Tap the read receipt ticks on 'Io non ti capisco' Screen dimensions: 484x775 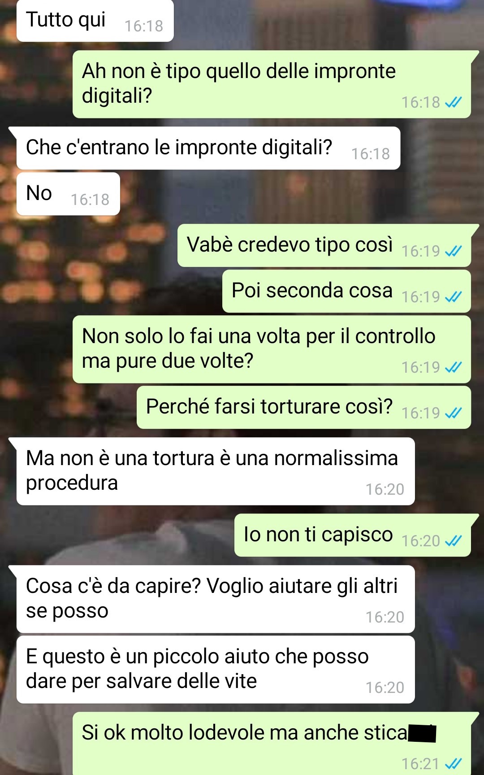(x=453, y=541)
